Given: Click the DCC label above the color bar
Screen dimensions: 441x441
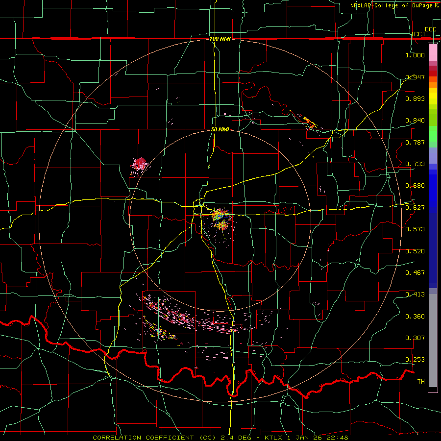Looking at the screenshot, I should (430, 29).
